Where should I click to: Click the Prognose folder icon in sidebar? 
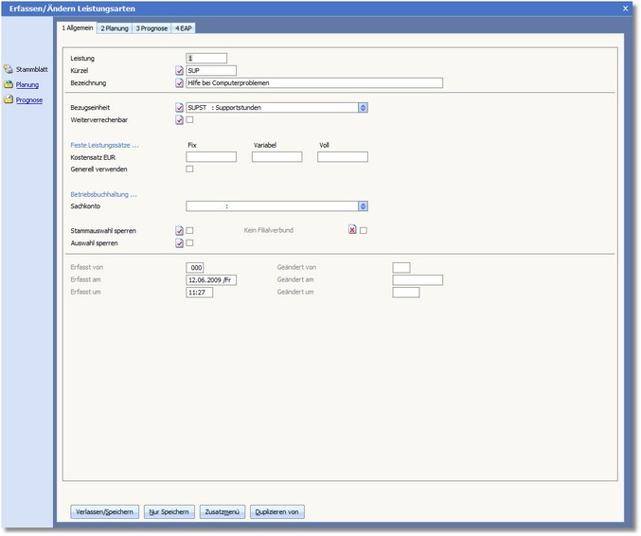(x=9, y=99)
